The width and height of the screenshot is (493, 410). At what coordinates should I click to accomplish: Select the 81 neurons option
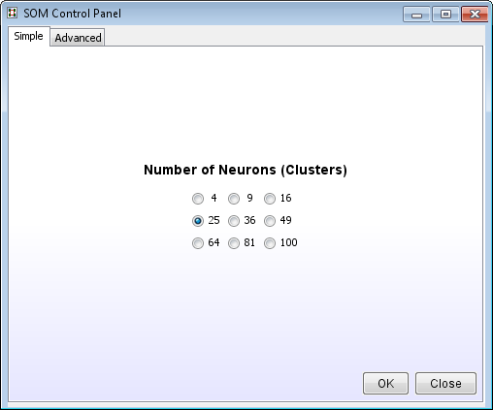click(234, 243)
